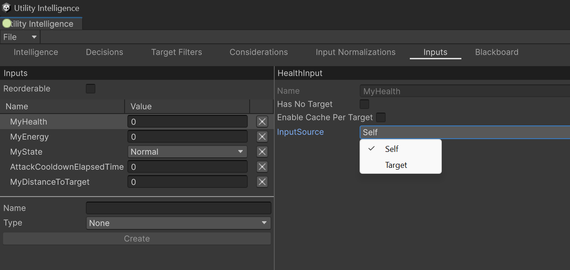This screenshot has height=270, width=570.
Task: Go to the Target Filters tab
Action: [177, 52]
